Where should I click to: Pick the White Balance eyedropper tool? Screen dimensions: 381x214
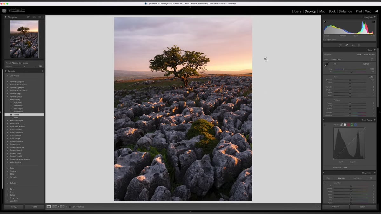click(326, 65)
